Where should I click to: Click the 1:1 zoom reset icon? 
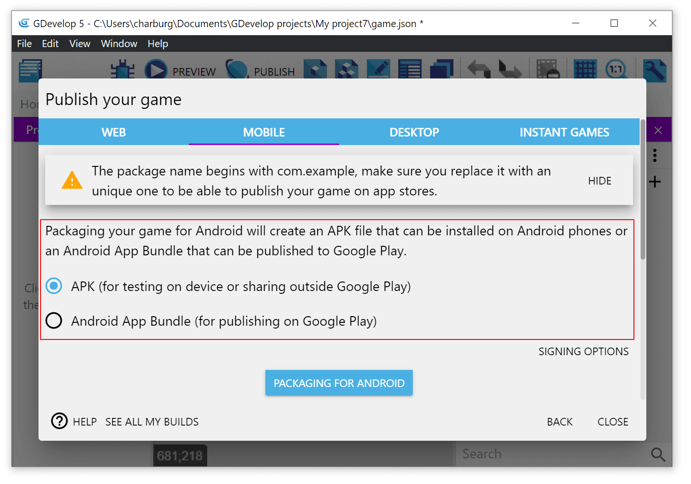(x=616, y=70)
